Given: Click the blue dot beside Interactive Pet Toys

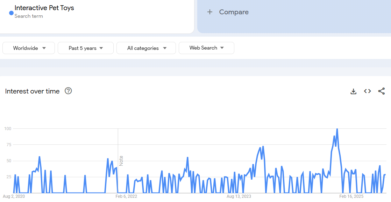Looking at the screenshot, I should (11, 13).
